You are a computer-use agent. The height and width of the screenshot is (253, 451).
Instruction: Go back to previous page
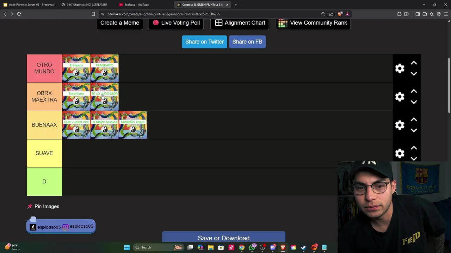pyautogui.click(x=5, y=14)
